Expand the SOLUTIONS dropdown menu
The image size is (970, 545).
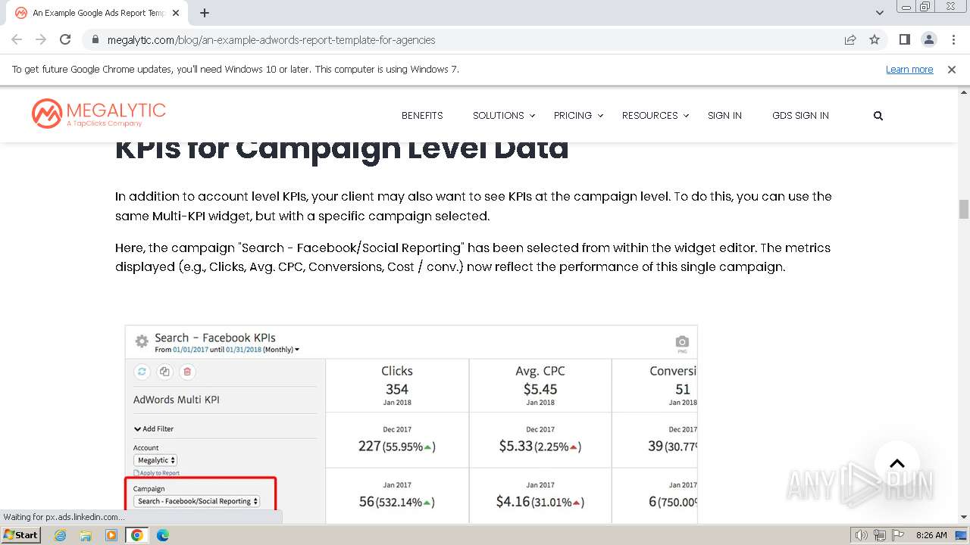[504, 116]
